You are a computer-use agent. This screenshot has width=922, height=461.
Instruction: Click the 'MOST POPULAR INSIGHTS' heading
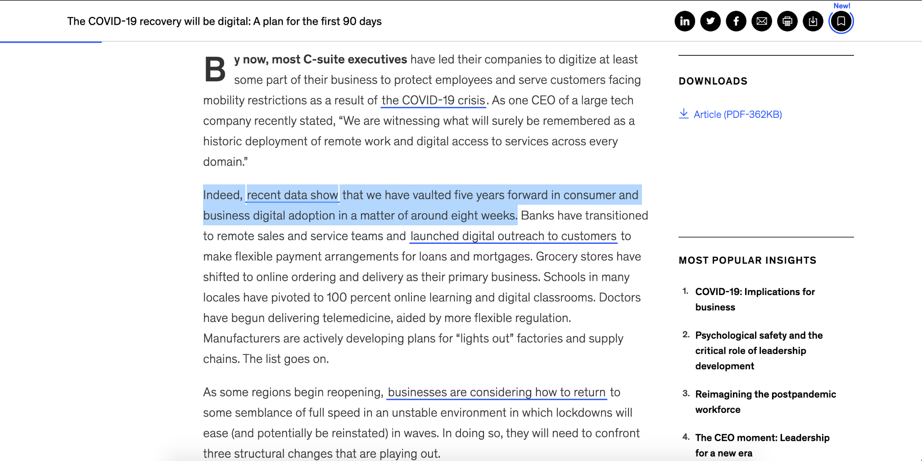(747, 260)
